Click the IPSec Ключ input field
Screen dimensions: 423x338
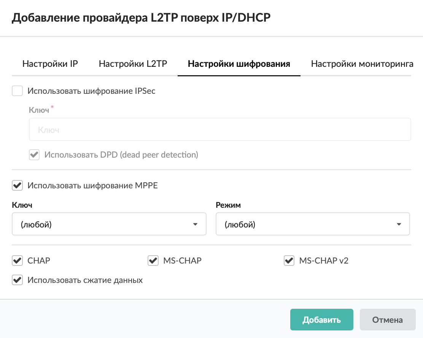pyautogui.click(x=220, y=130)
